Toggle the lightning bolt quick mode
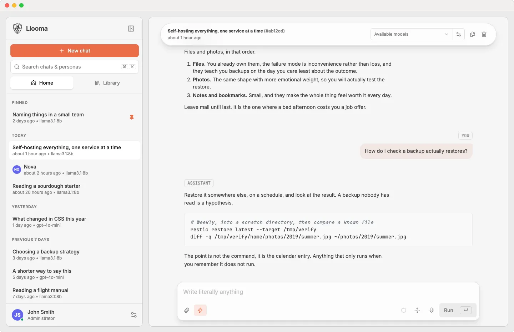Screen dimensions: 514x332 tap(200, 310)
